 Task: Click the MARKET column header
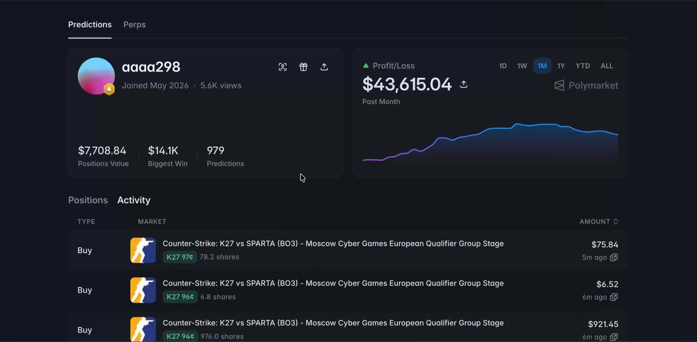click(152, 222)
